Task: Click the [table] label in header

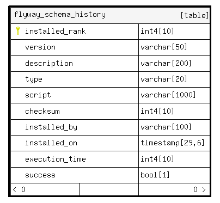Action: click(x=194, y=15)
